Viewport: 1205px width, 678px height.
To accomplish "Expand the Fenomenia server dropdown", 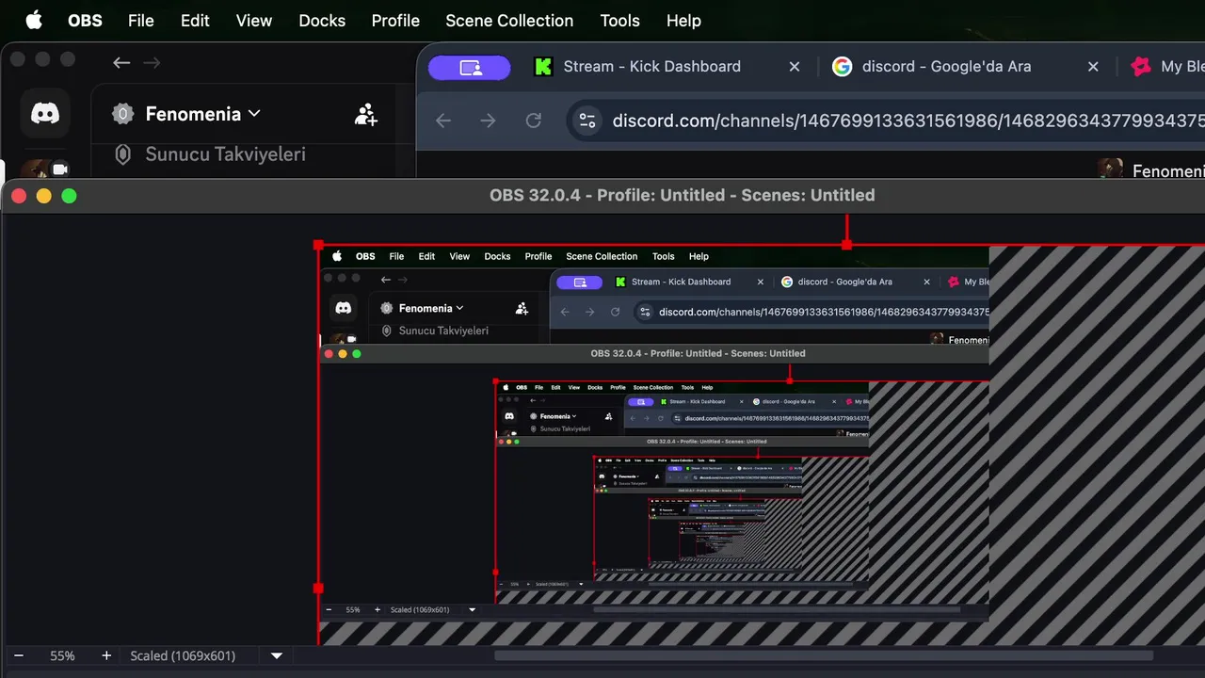I will [202, 114].
